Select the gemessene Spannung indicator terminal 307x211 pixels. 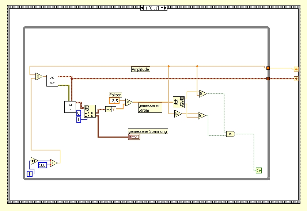tap(134, 137)
